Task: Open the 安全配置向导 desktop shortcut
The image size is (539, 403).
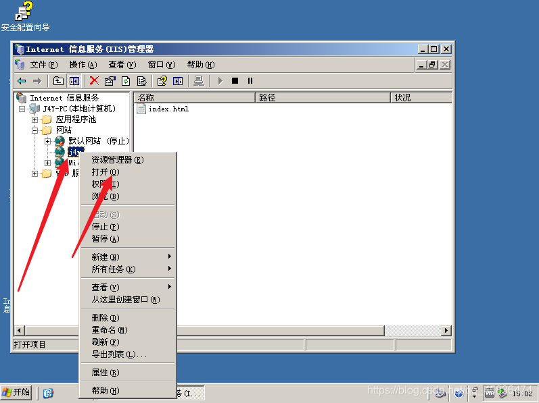Action: (25, 16)
